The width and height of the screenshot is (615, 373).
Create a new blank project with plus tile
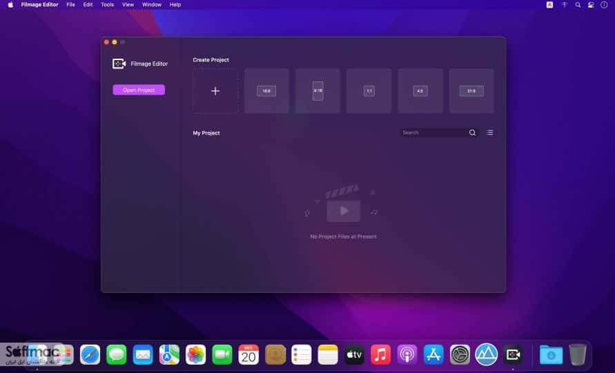tap(215, 91)
